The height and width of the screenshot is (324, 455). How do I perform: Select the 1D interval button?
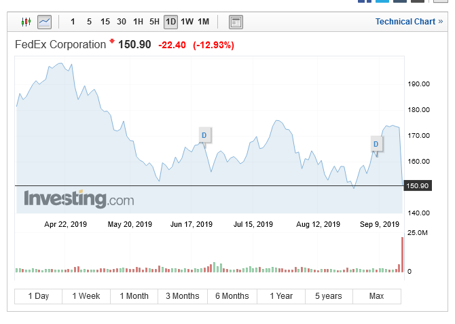coord(171,22)
